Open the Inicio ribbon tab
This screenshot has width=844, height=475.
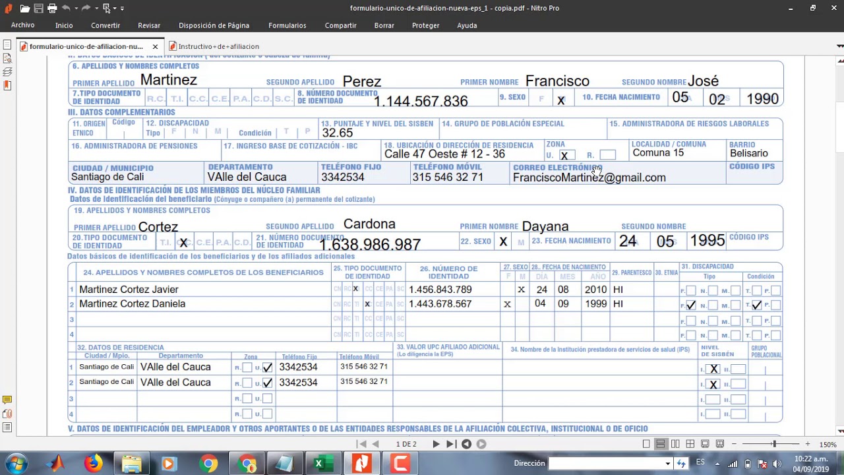point(64,25)
